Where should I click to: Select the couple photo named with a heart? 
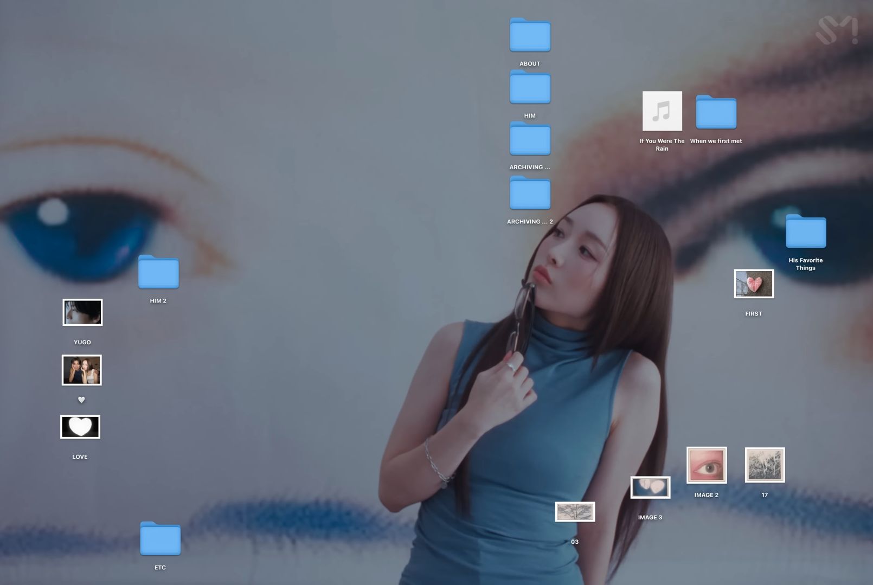click(x=81, y=370)
